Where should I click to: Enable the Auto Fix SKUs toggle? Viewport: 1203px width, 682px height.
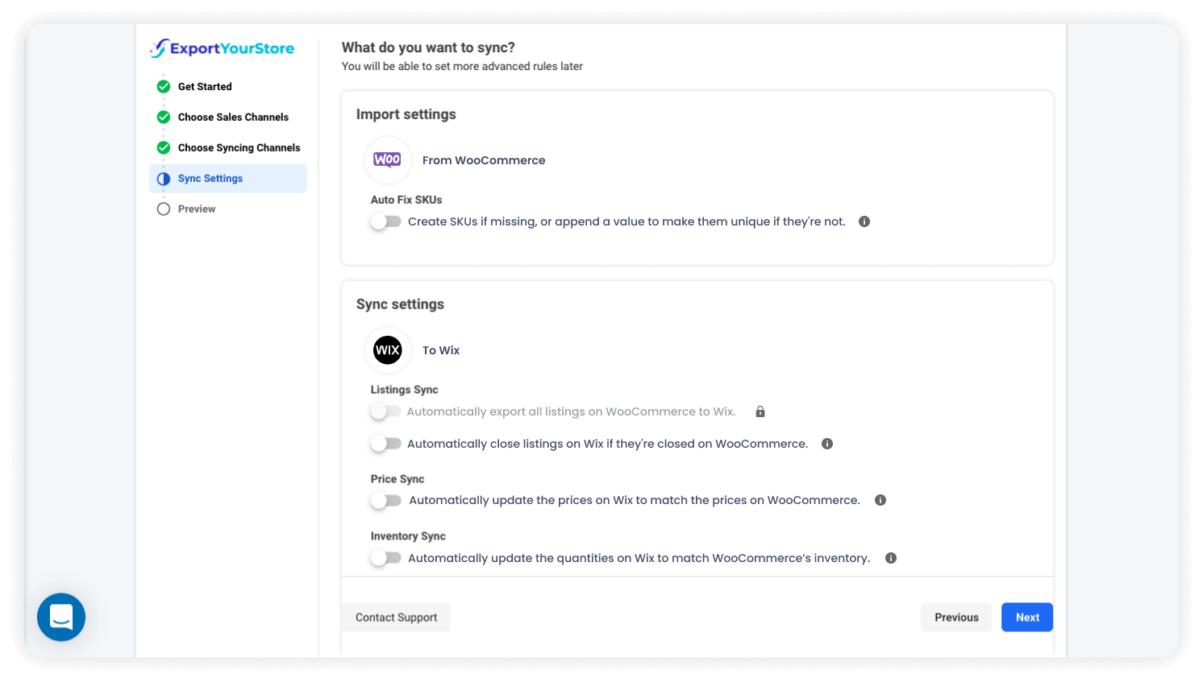point(385,221)
